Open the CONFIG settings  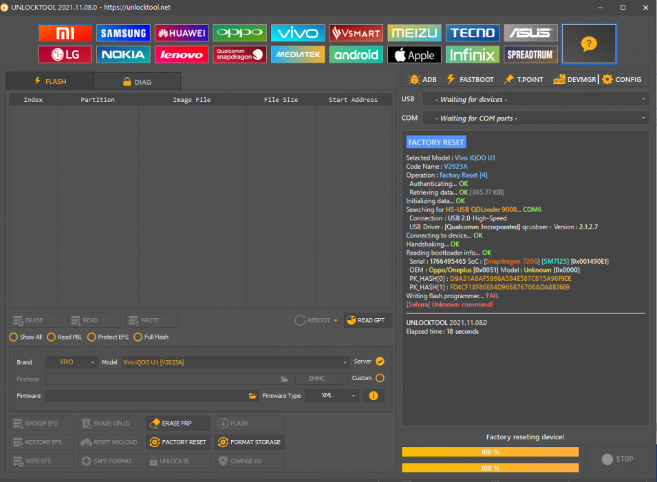click(622, 79)
